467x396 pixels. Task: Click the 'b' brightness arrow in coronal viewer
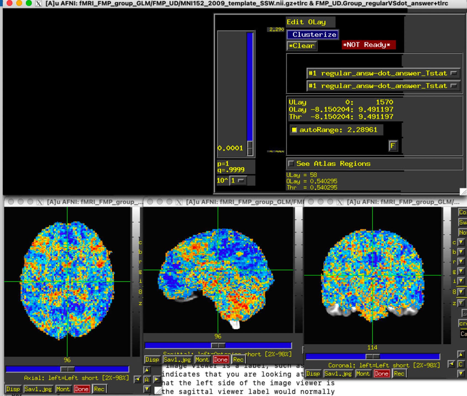pos(461,252)
